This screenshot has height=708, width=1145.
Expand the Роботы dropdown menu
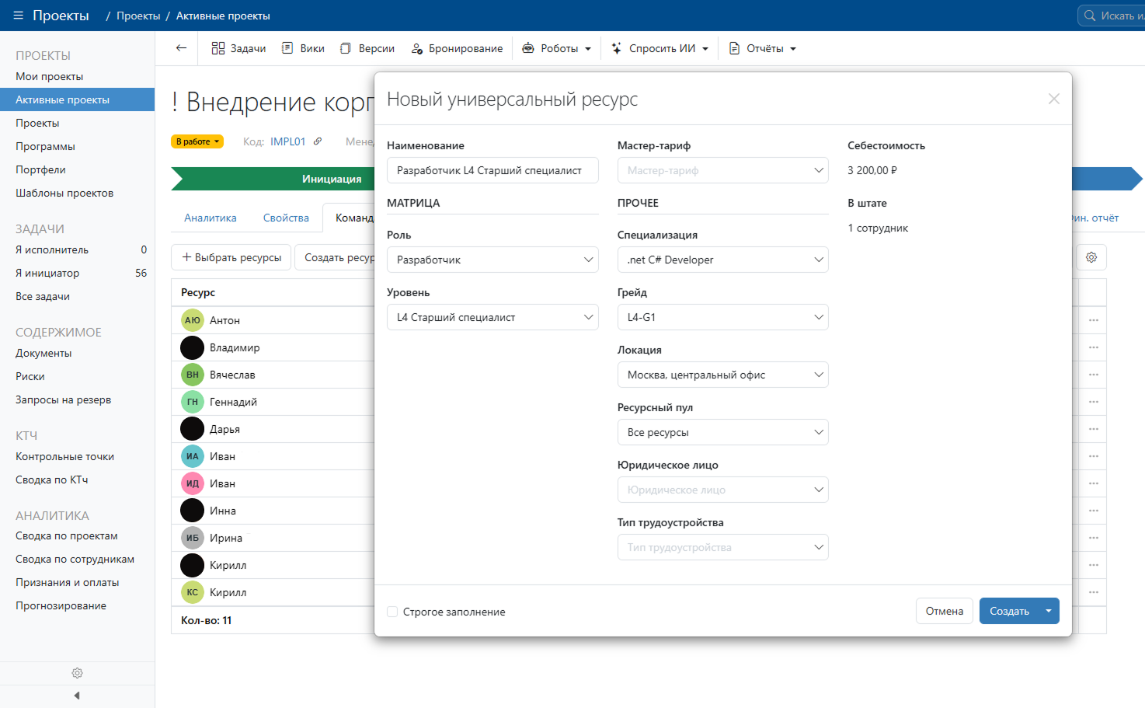pyautogui.click(x=557, y=48)
